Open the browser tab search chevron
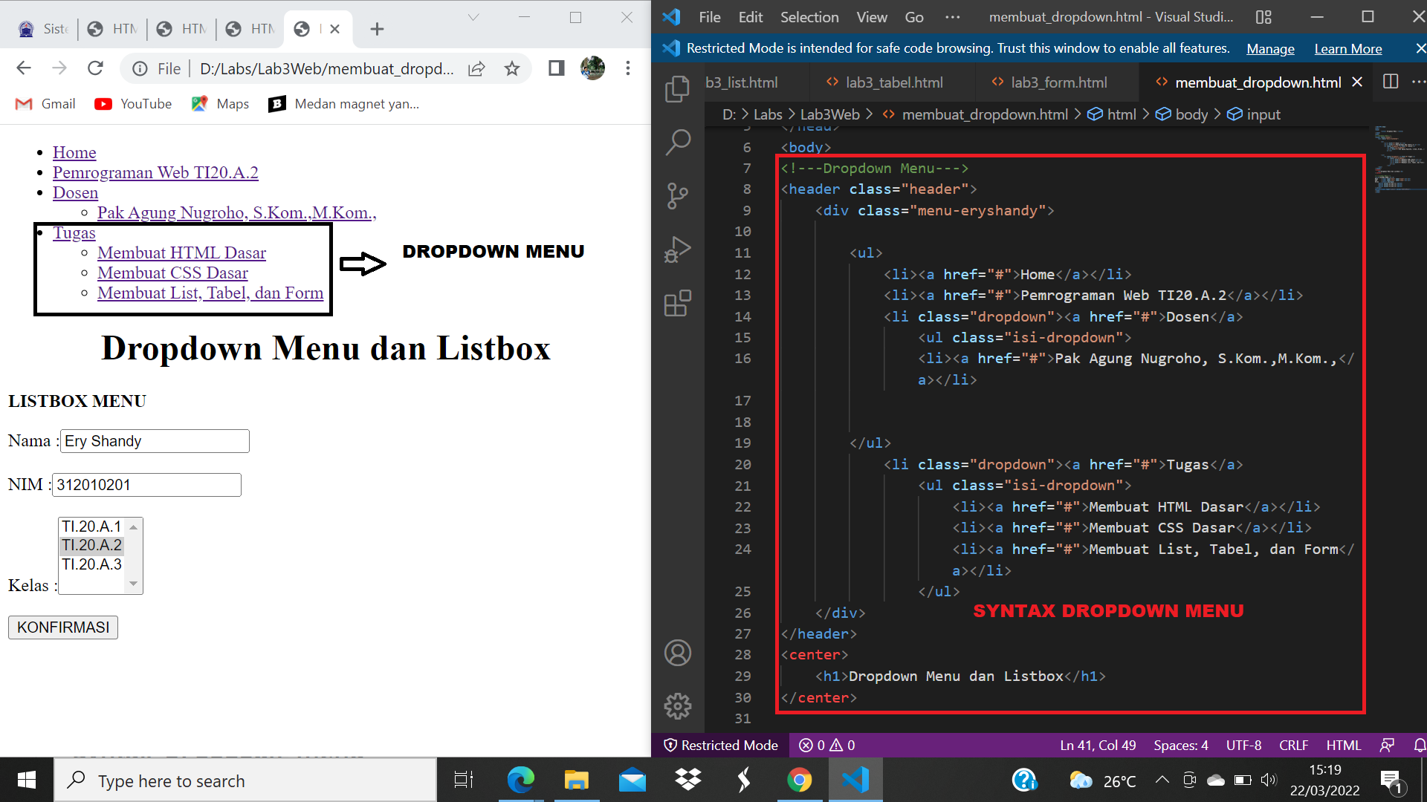This screenshot has width=1427, height=802. coord(473,16)
